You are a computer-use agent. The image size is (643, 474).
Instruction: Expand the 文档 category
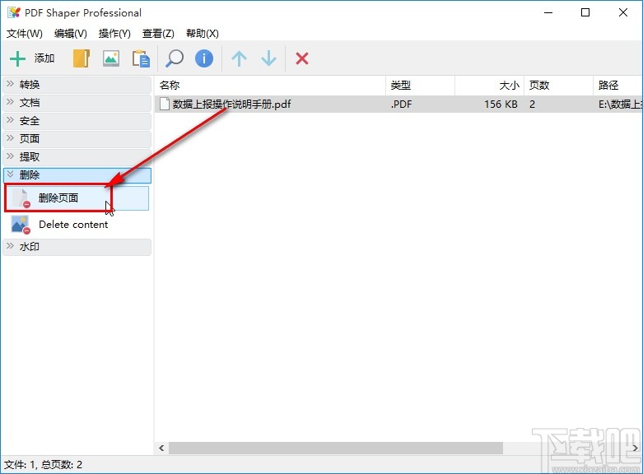[77, 103]
